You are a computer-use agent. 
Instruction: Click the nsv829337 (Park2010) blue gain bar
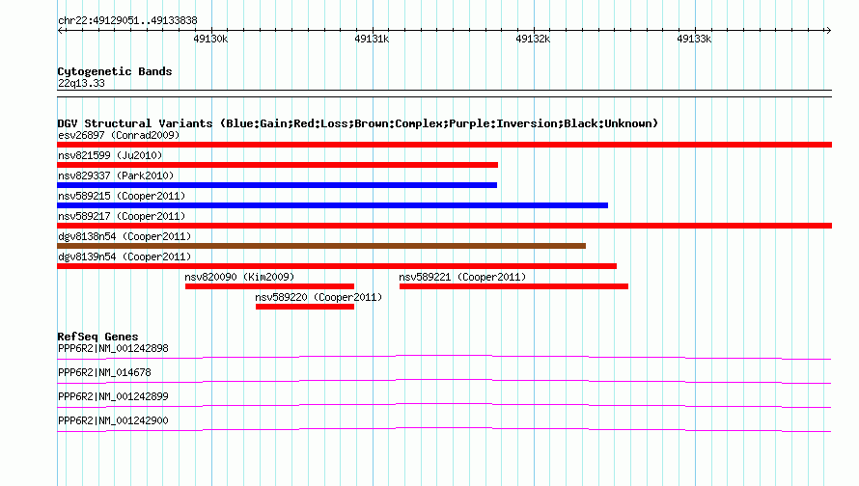(277, 185)
